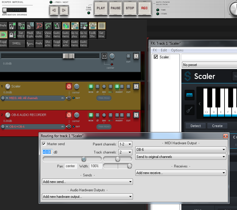Toggle the move envelope points with items icon
Viewport: 237px width, 210px height.
pos(93,26)
